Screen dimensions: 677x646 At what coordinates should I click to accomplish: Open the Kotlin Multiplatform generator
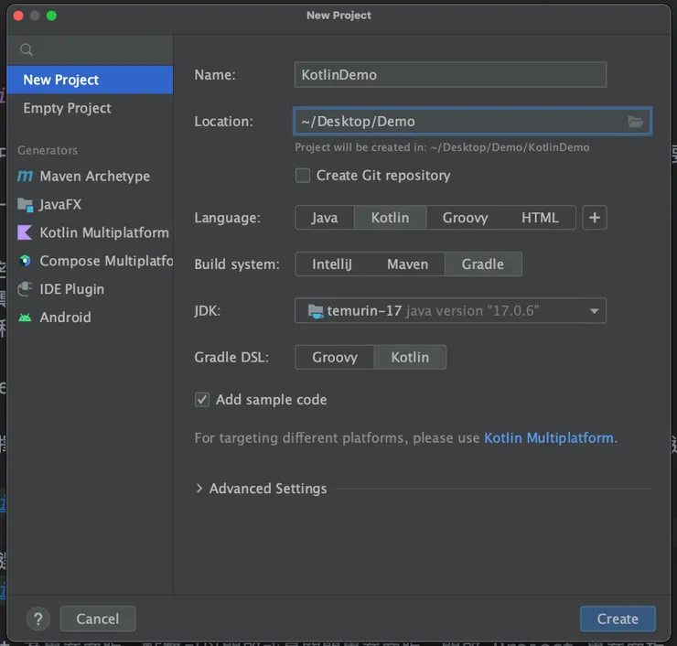point(90,232)
